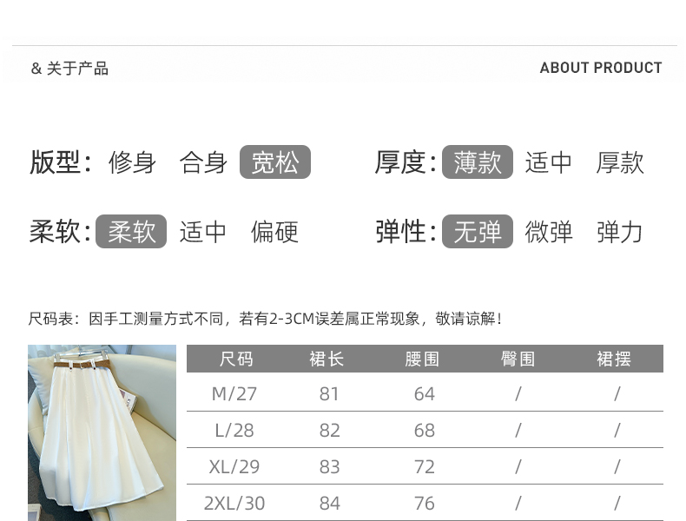Open the white skirt product thumbnail
Viewport: 686px width, 521px height.
(x=102, y=432)
